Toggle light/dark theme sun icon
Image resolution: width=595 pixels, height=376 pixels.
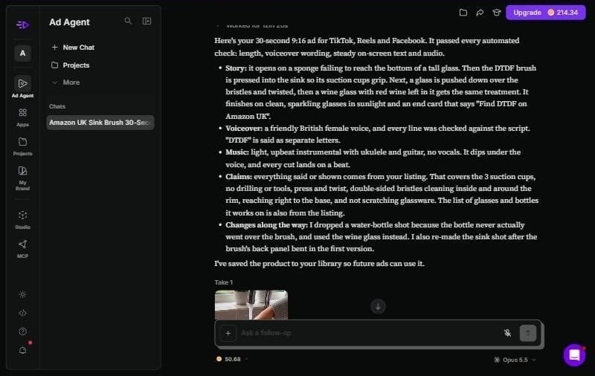coord(23,294)
